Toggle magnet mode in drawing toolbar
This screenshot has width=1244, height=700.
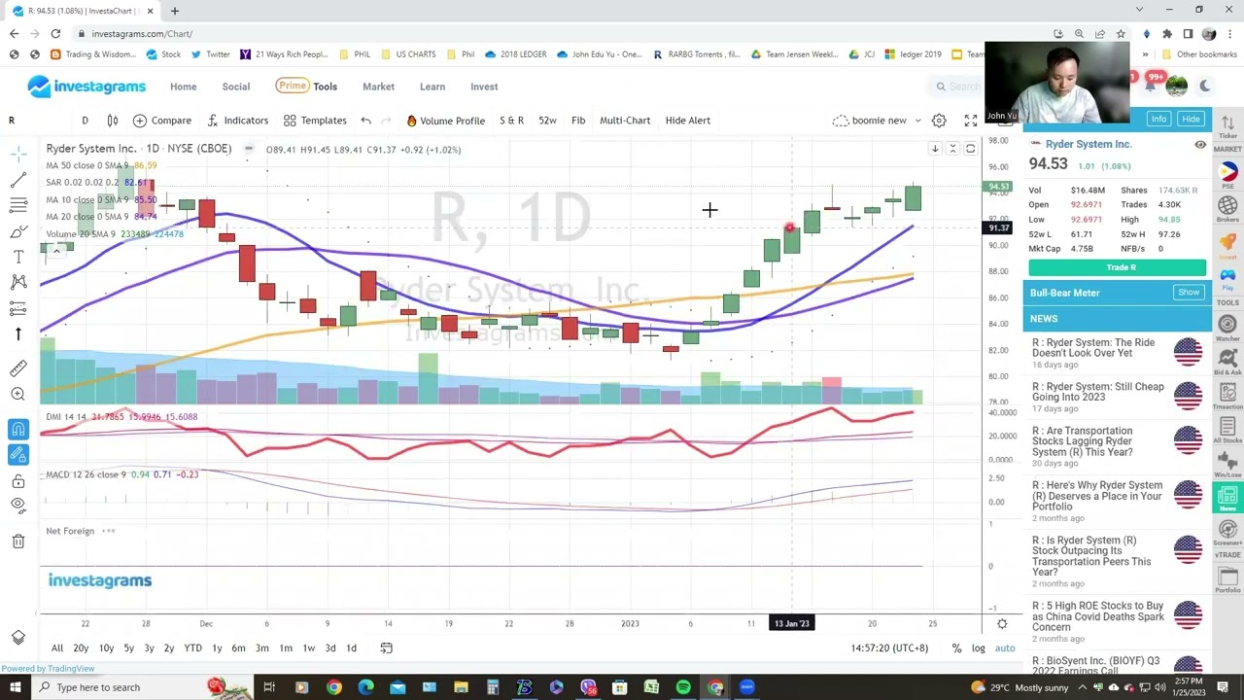[17, 429]
